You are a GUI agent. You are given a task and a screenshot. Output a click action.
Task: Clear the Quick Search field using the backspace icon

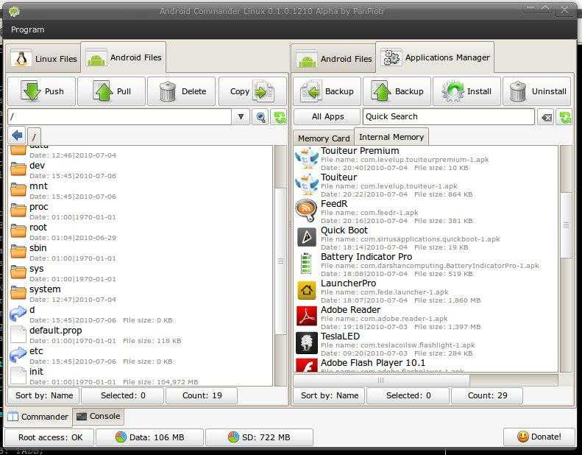pos(546,117)
